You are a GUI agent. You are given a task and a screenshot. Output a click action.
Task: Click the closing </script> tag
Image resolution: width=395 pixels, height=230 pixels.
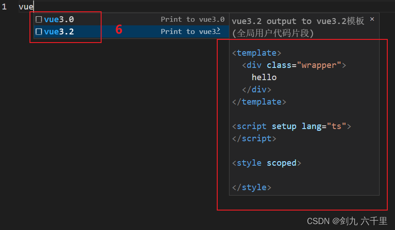254,139
